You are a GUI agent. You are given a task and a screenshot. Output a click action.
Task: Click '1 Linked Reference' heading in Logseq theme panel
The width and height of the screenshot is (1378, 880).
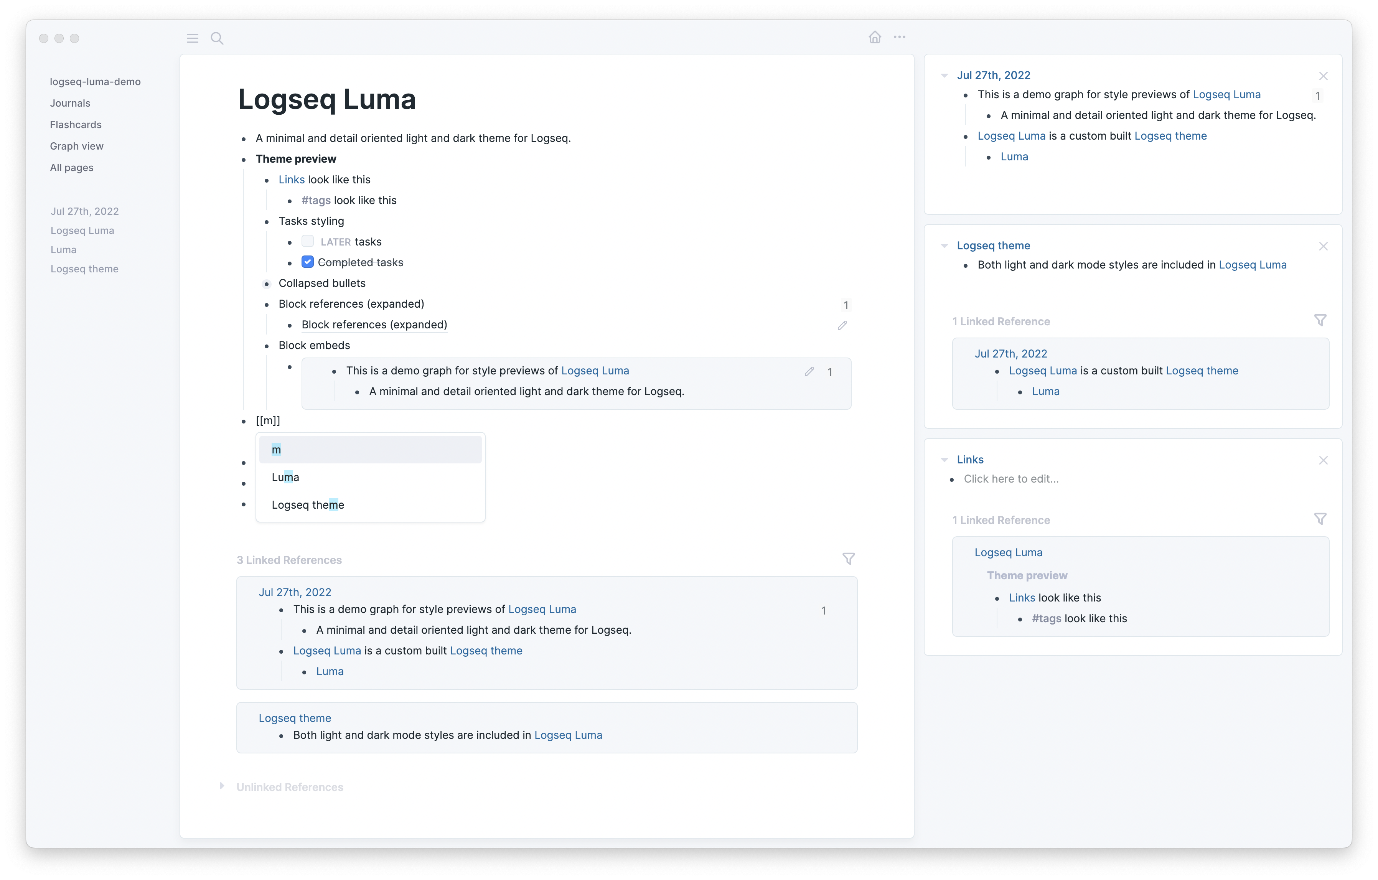1001,321
